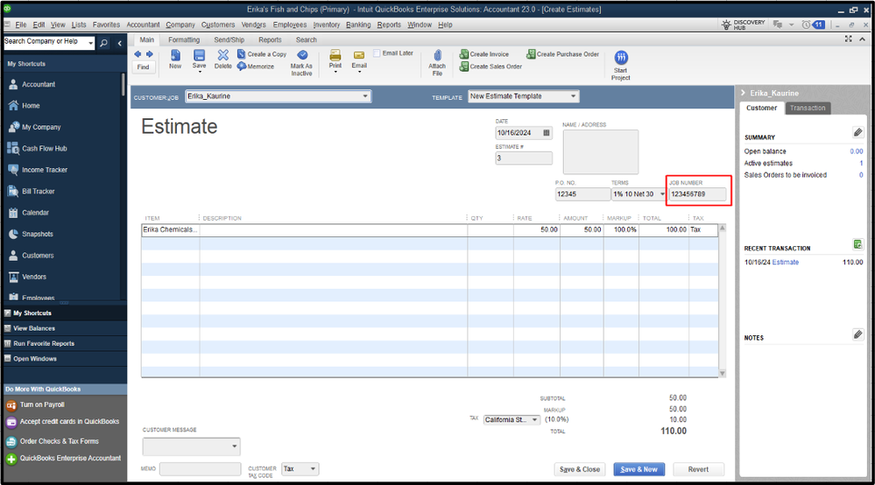Switch to the Send/Ship tab
This screenshot has height=485, width=875.
[229, 39]
